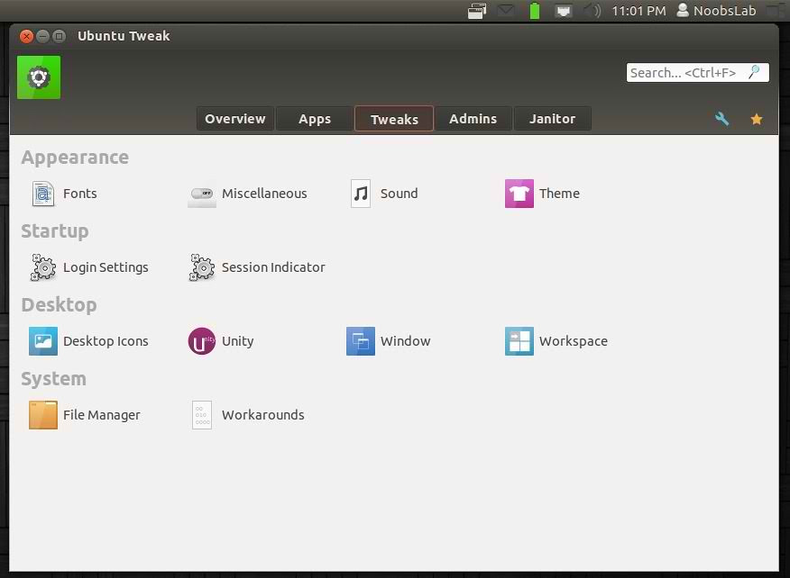Open the mail indicator in top panel
The image size is (790, 578).
(506, 11)
